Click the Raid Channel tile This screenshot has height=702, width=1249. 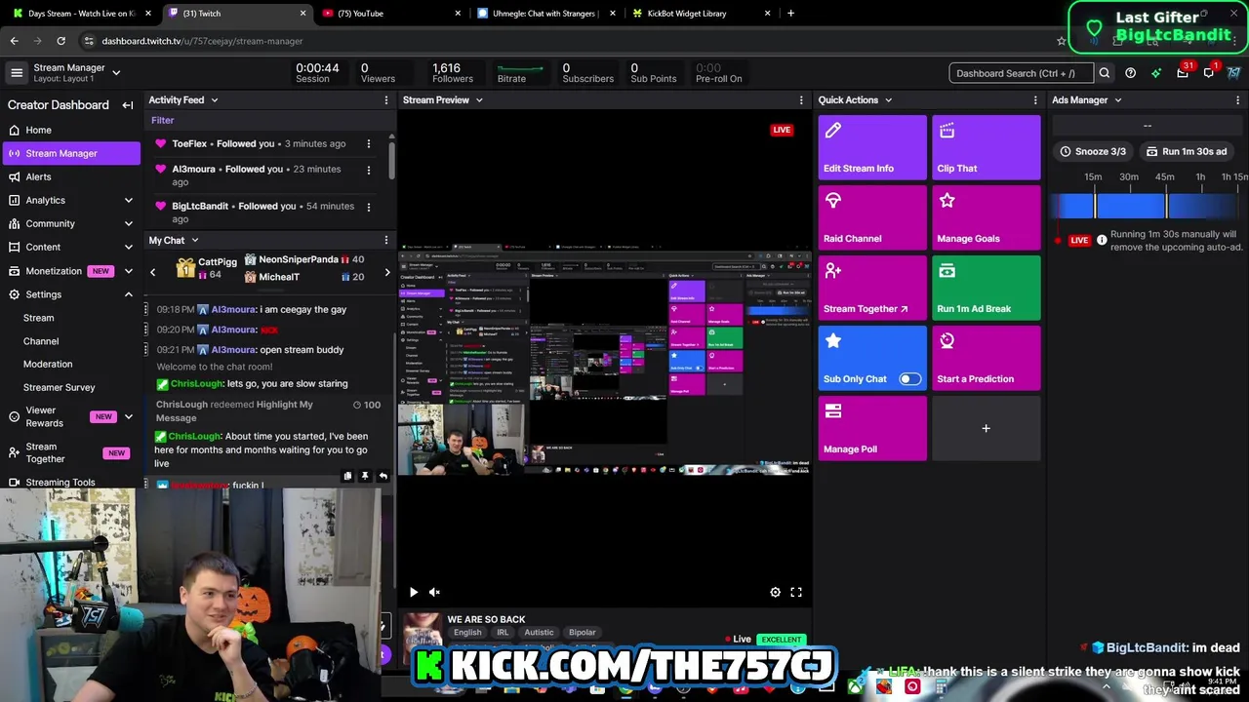click(x=872, y=217)
